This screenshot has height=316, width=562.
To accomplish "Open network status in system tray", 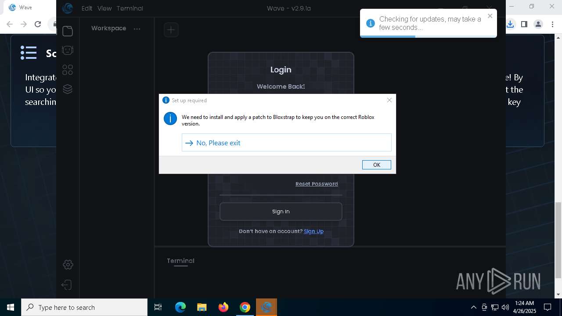I will tap(495, 307).
